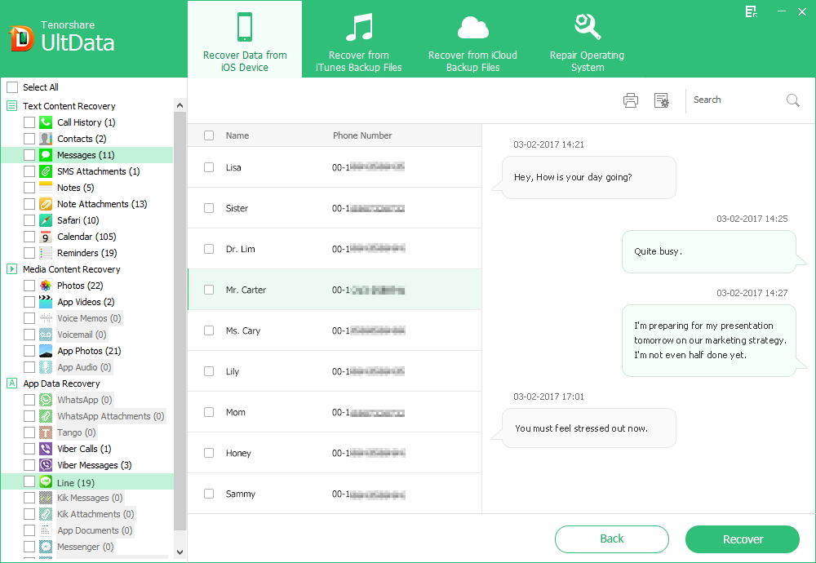Click the Messenger icon
816x563 pixels.
coord(46,547)
